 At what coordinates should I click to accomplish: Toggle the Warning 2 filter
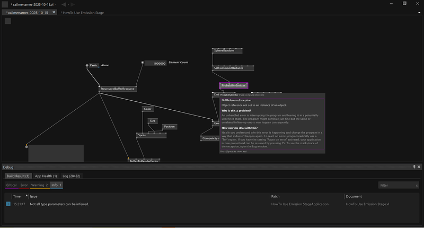coord(39,185)
